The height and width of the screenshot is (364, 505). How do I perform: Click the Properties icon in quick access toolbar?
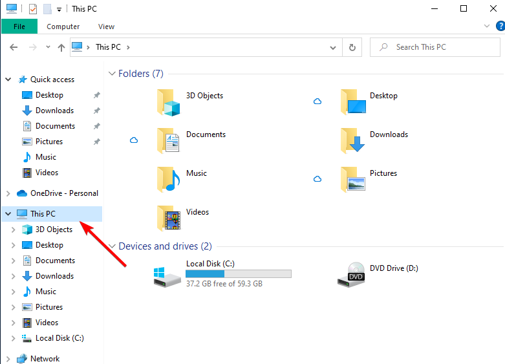tap(33, 9)
